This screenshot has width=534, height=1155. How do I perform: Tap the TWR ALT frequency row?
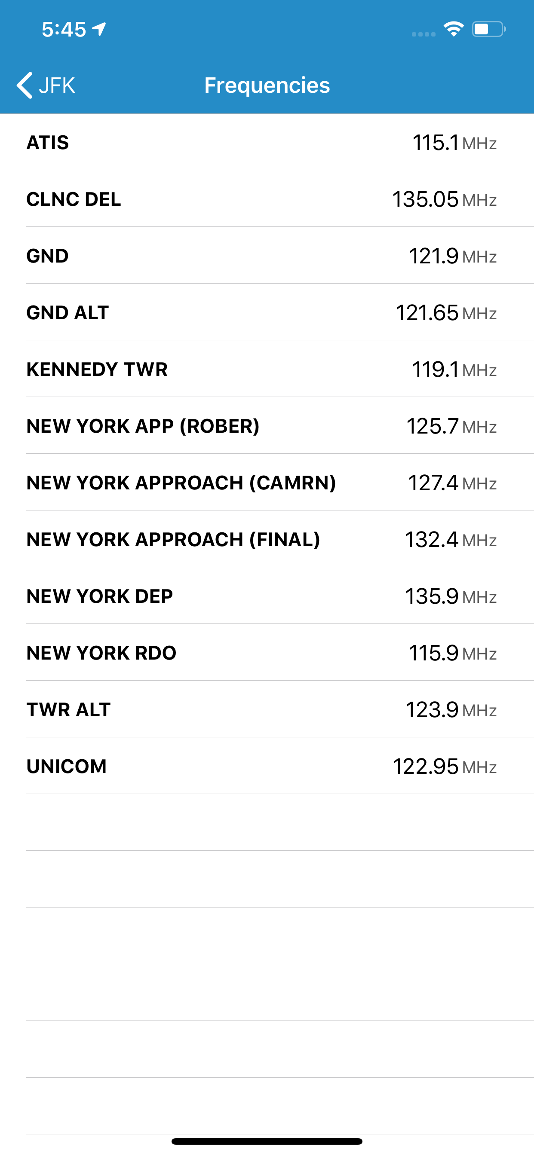pos(267,709)
